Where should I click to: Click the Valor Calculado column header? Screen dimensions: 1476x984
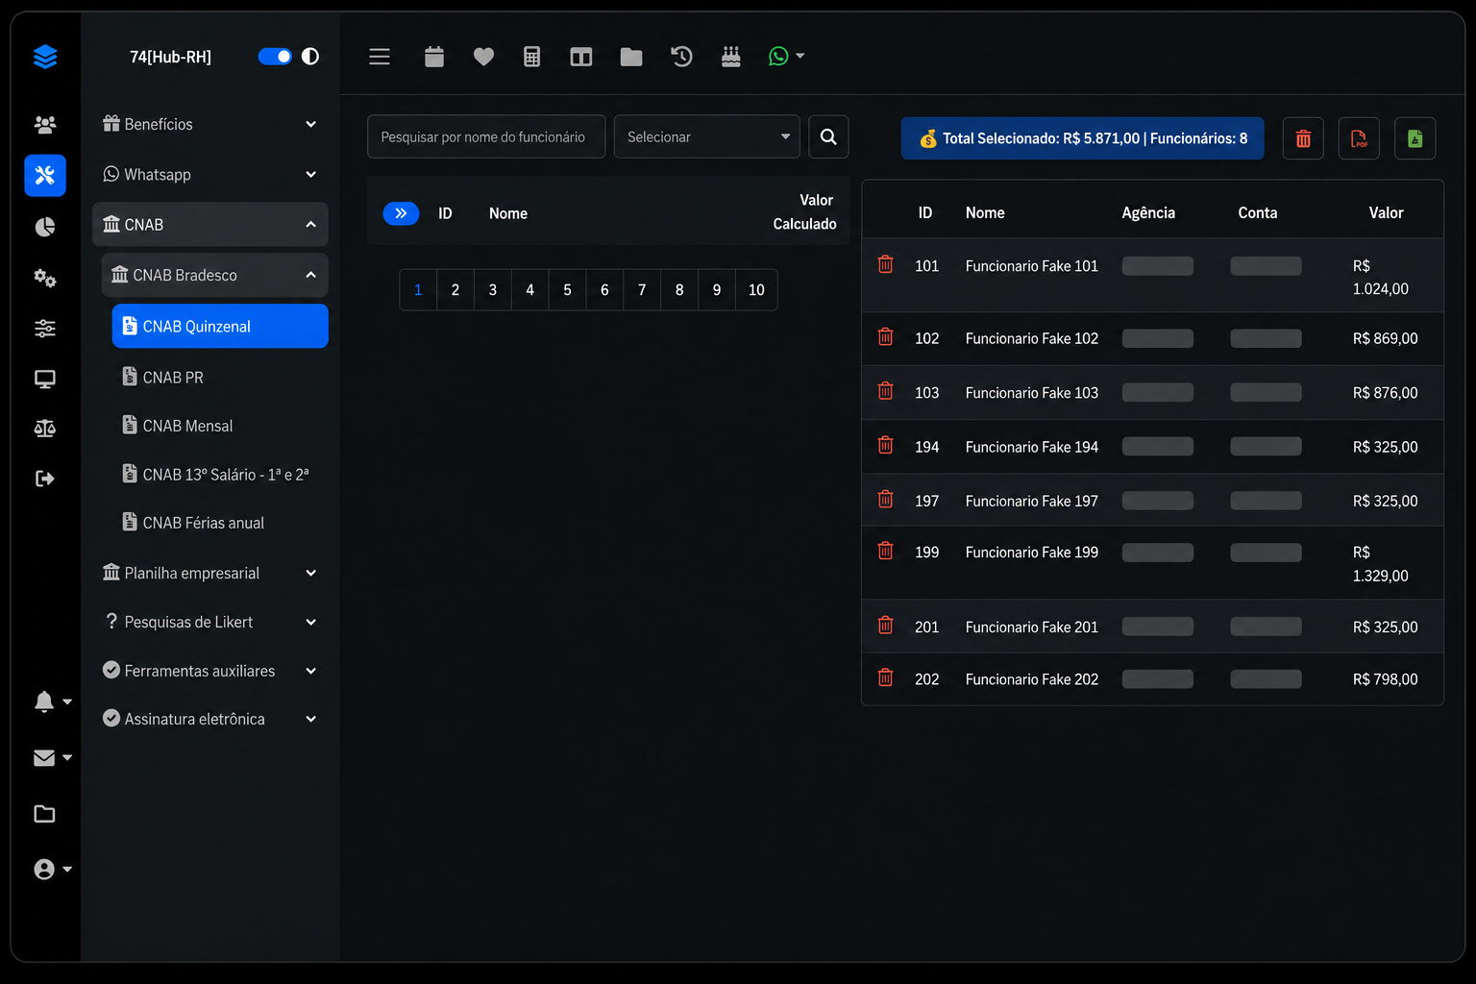point(804,211)
